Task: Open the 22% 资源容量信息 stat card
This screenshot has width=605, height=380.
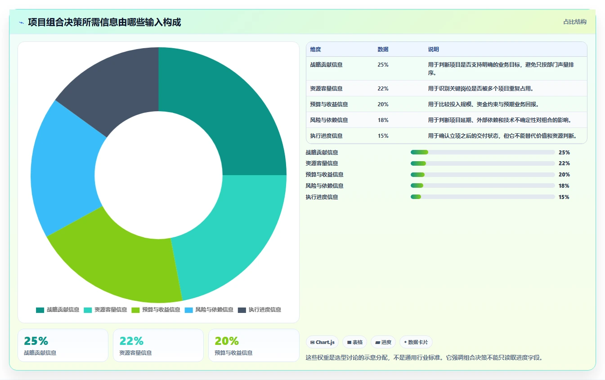Action: click(158, 345)
